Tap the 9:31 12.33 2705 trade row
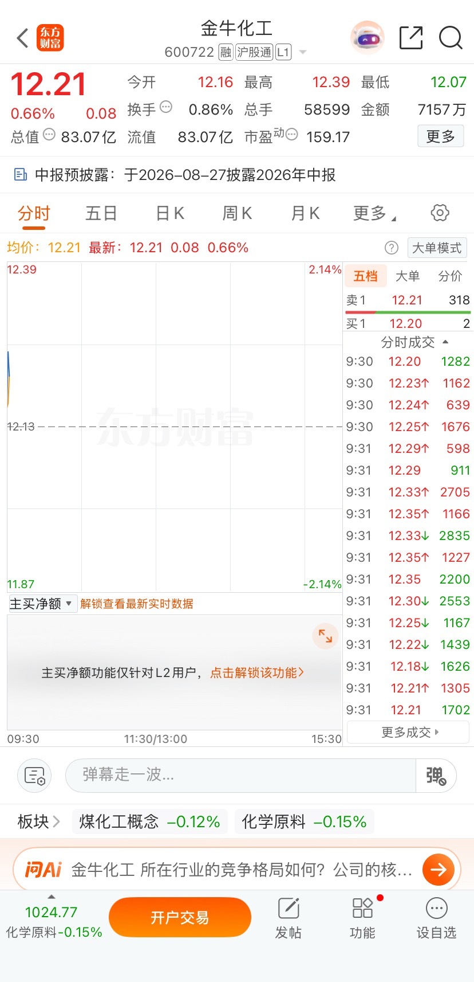474x982 pixels. tap(408, 492)
